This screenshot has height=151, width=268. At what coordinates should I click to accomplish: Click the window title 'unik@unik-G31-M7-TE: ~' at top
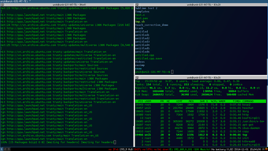click(16, 2)
